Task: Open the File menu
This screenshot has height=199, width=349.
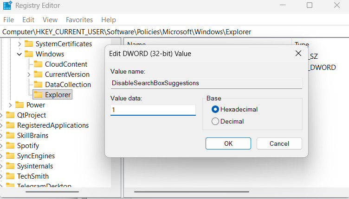Action: [8, 20]
